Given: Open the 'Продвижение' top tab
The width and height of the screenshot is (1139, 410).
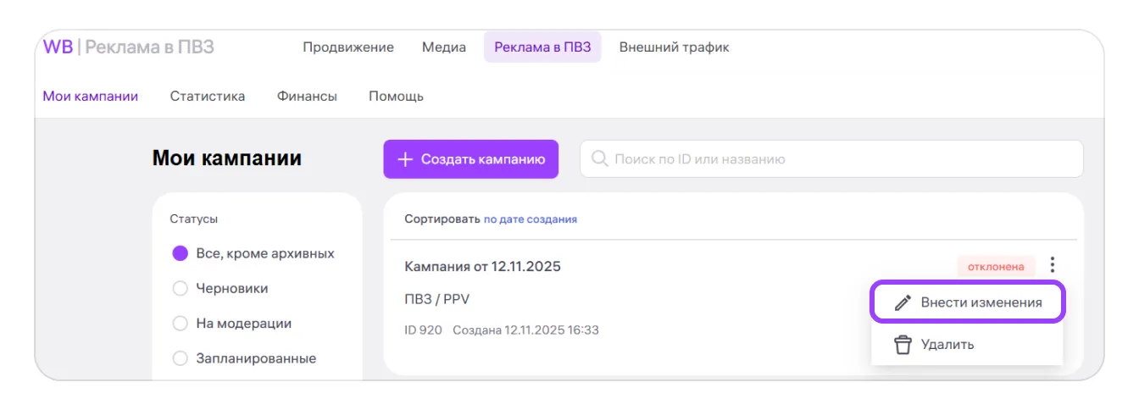Looking at the screenshot, I should coord(348,47).
